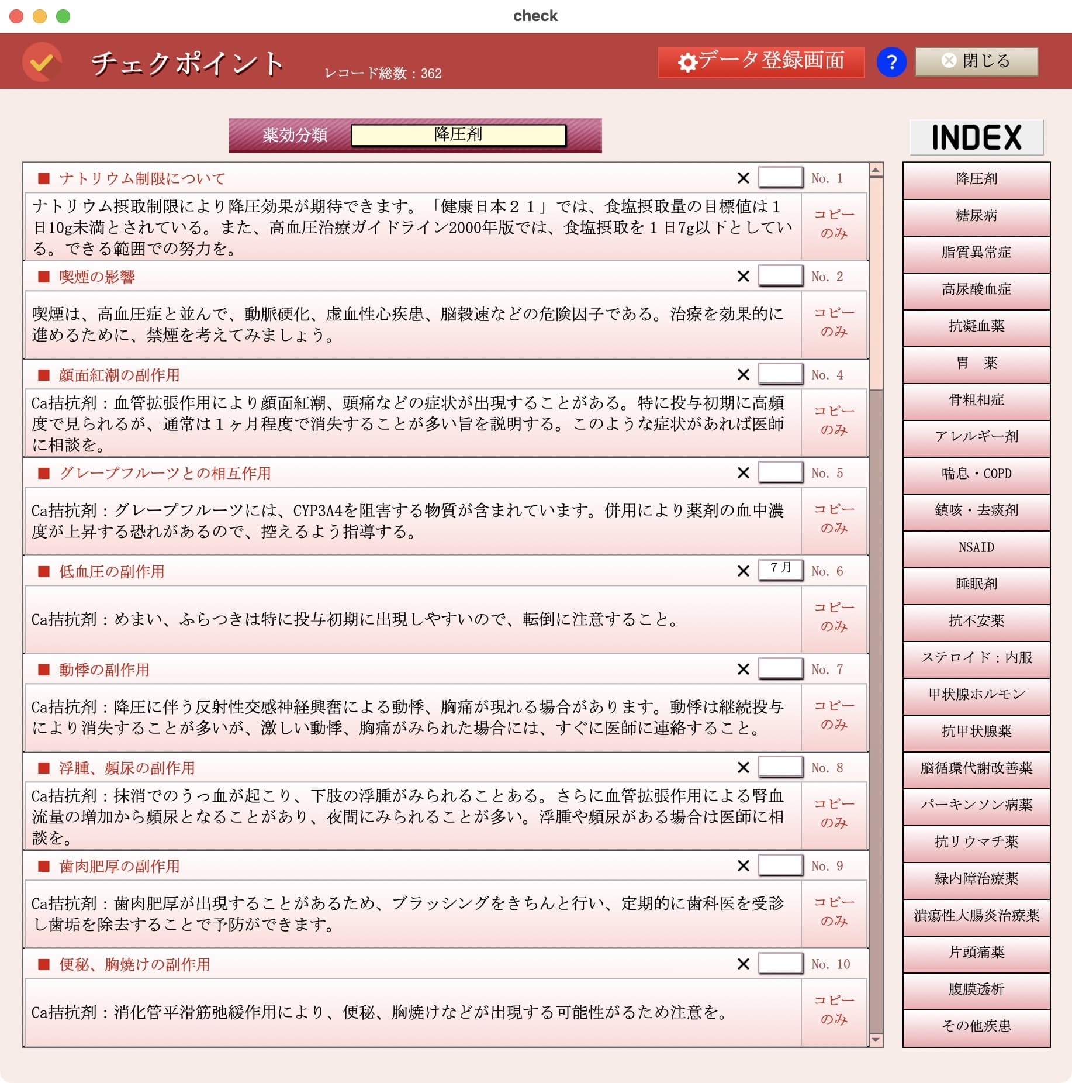The height and width of the screenshot is (1083, 1072).
Task: Click コピーのみ for the 動悸の副作用 record
Action: pos(834,715)
